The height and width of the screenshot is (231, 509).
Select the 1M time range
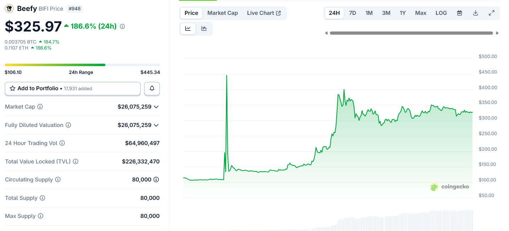coord(369,13)
